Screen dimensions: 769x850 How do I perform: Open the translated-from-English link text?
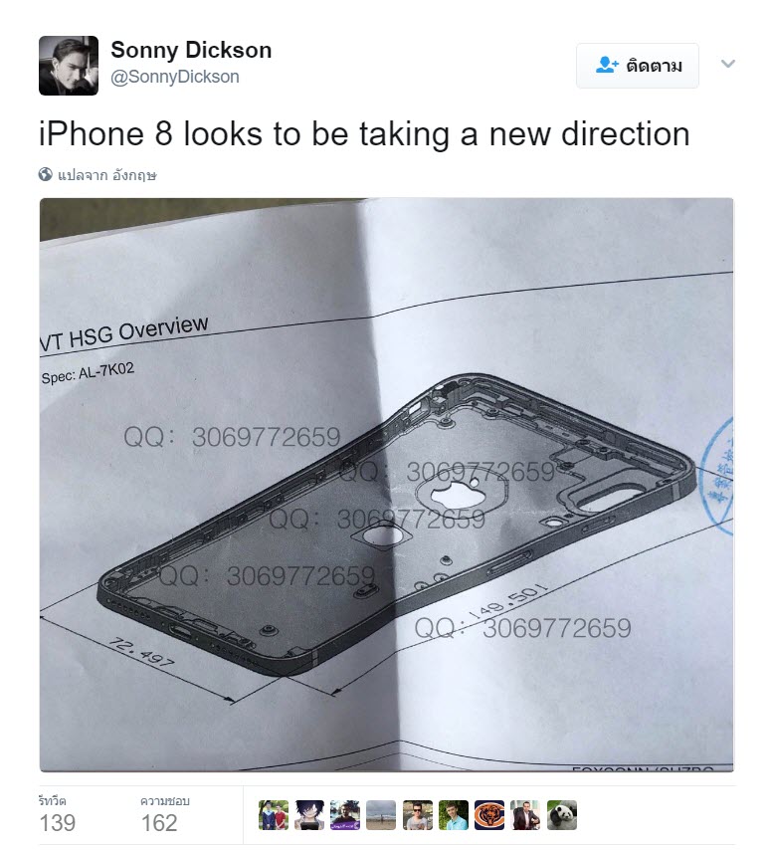(x=107, y=175)
